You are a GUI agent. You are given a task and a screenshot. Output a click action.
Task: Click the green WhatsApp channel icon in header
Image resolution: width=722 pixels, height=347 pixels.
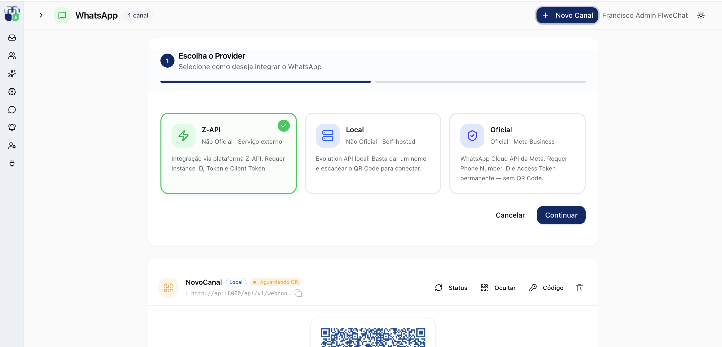point(62,15)
